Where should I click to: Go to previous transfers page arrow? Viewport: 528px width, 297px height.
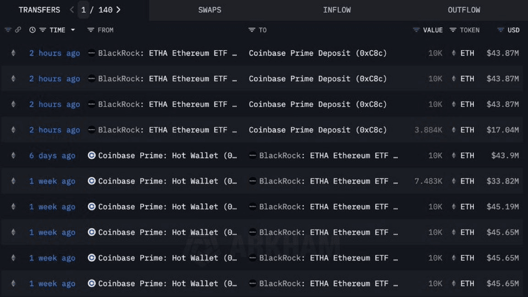(71, 10)
